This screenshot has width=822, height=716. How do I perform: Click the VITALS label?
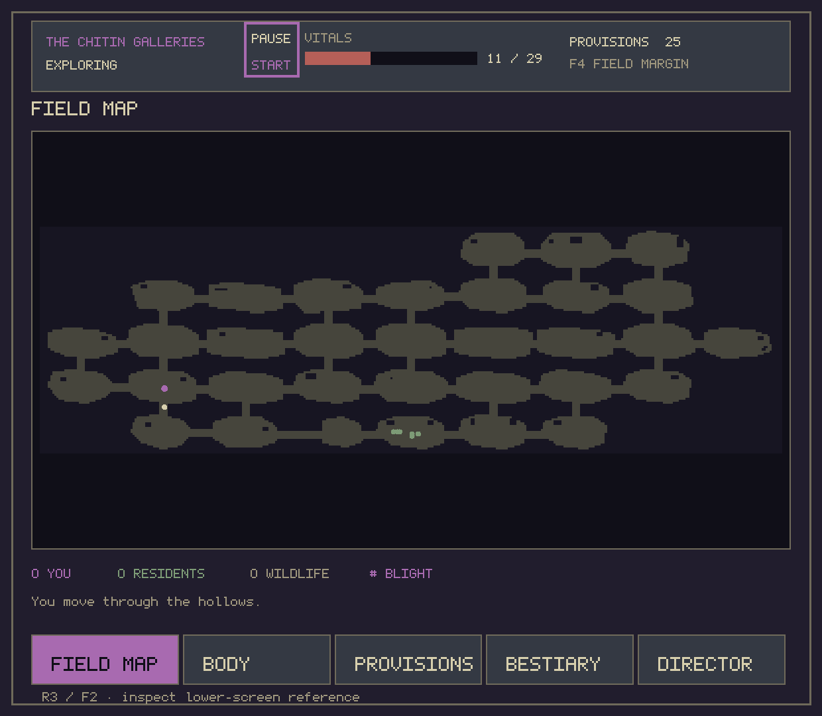tap(328, 38)
